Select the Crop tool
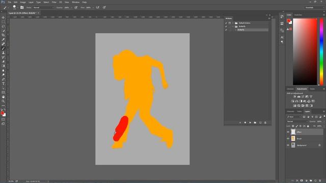The height and width of the screenshot is (183, 326). coord(3,35)
